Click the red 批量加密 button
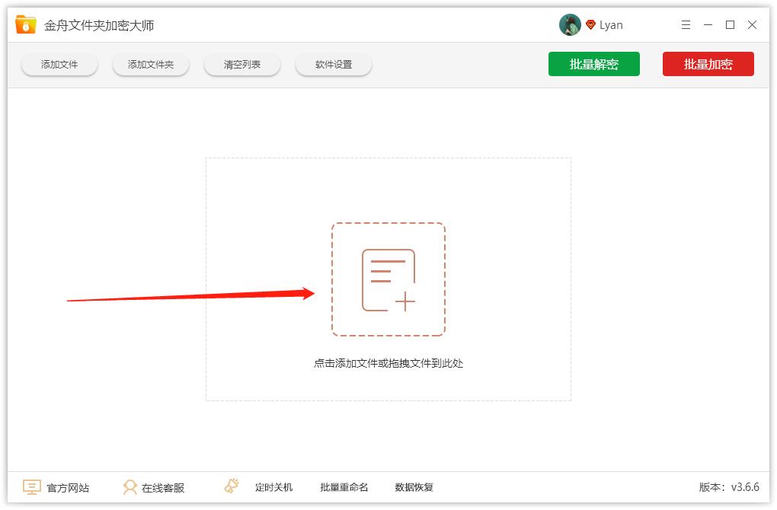Viewport: 777px width, 510px height. point(708,64)
